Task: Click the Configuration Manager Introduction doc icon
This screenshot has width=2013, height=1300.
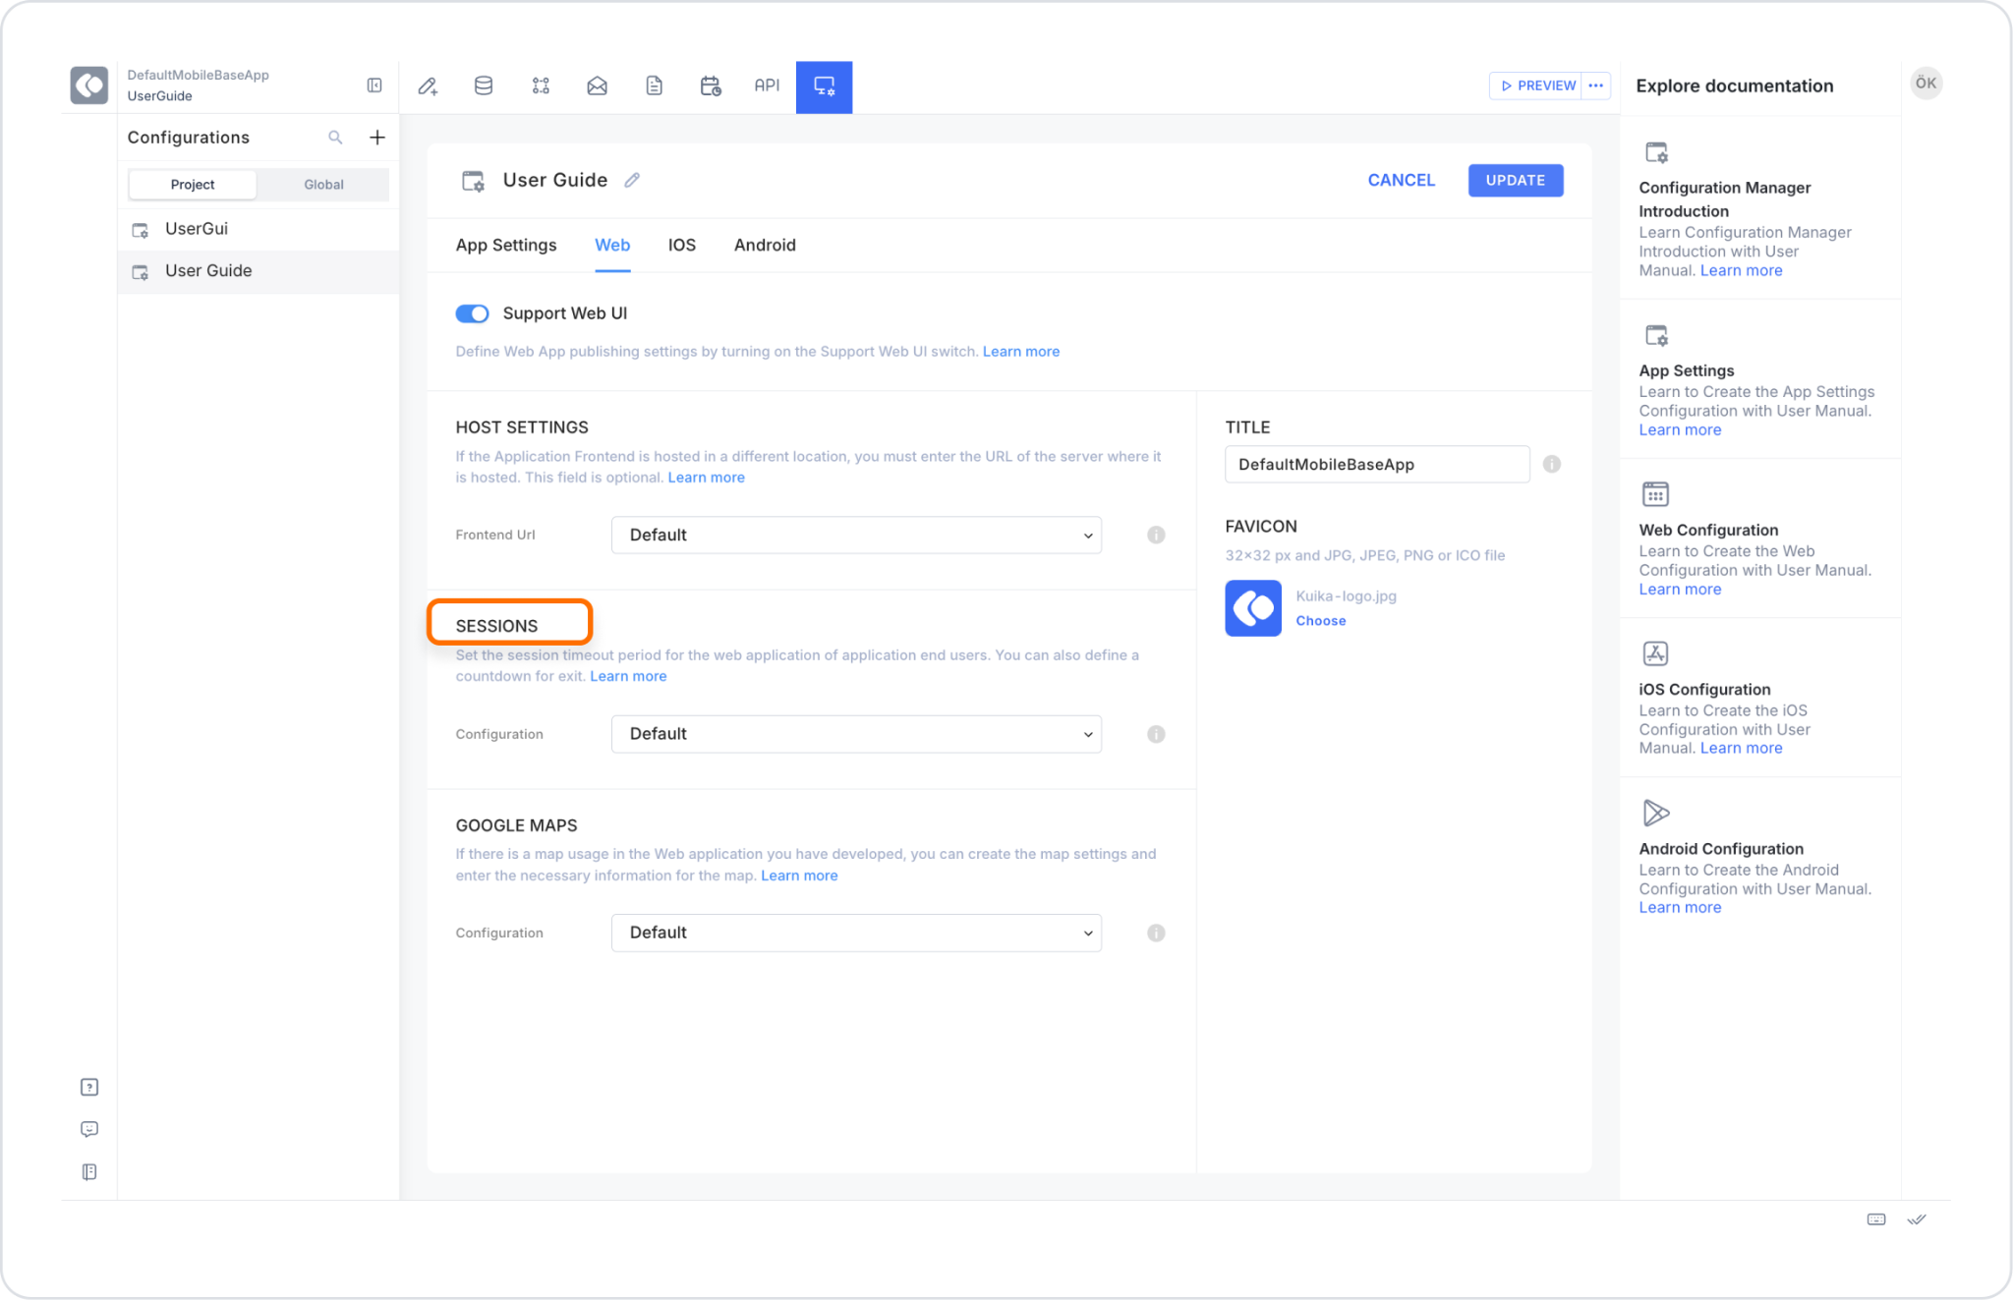Action: click(1656, 152)
